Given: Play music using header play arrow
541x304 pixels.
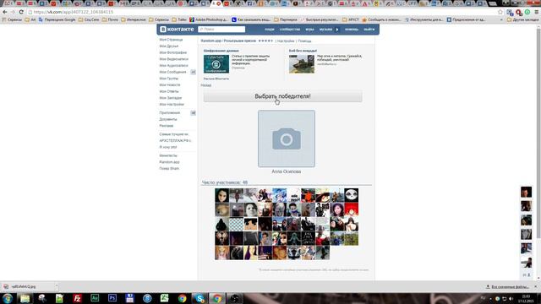Looking at the screenshot, I should [337, 30].
